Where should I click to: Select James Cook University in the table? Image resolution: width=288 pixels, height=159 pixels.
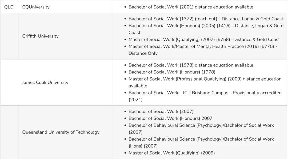pyautogui.click(x=45, y=82)
